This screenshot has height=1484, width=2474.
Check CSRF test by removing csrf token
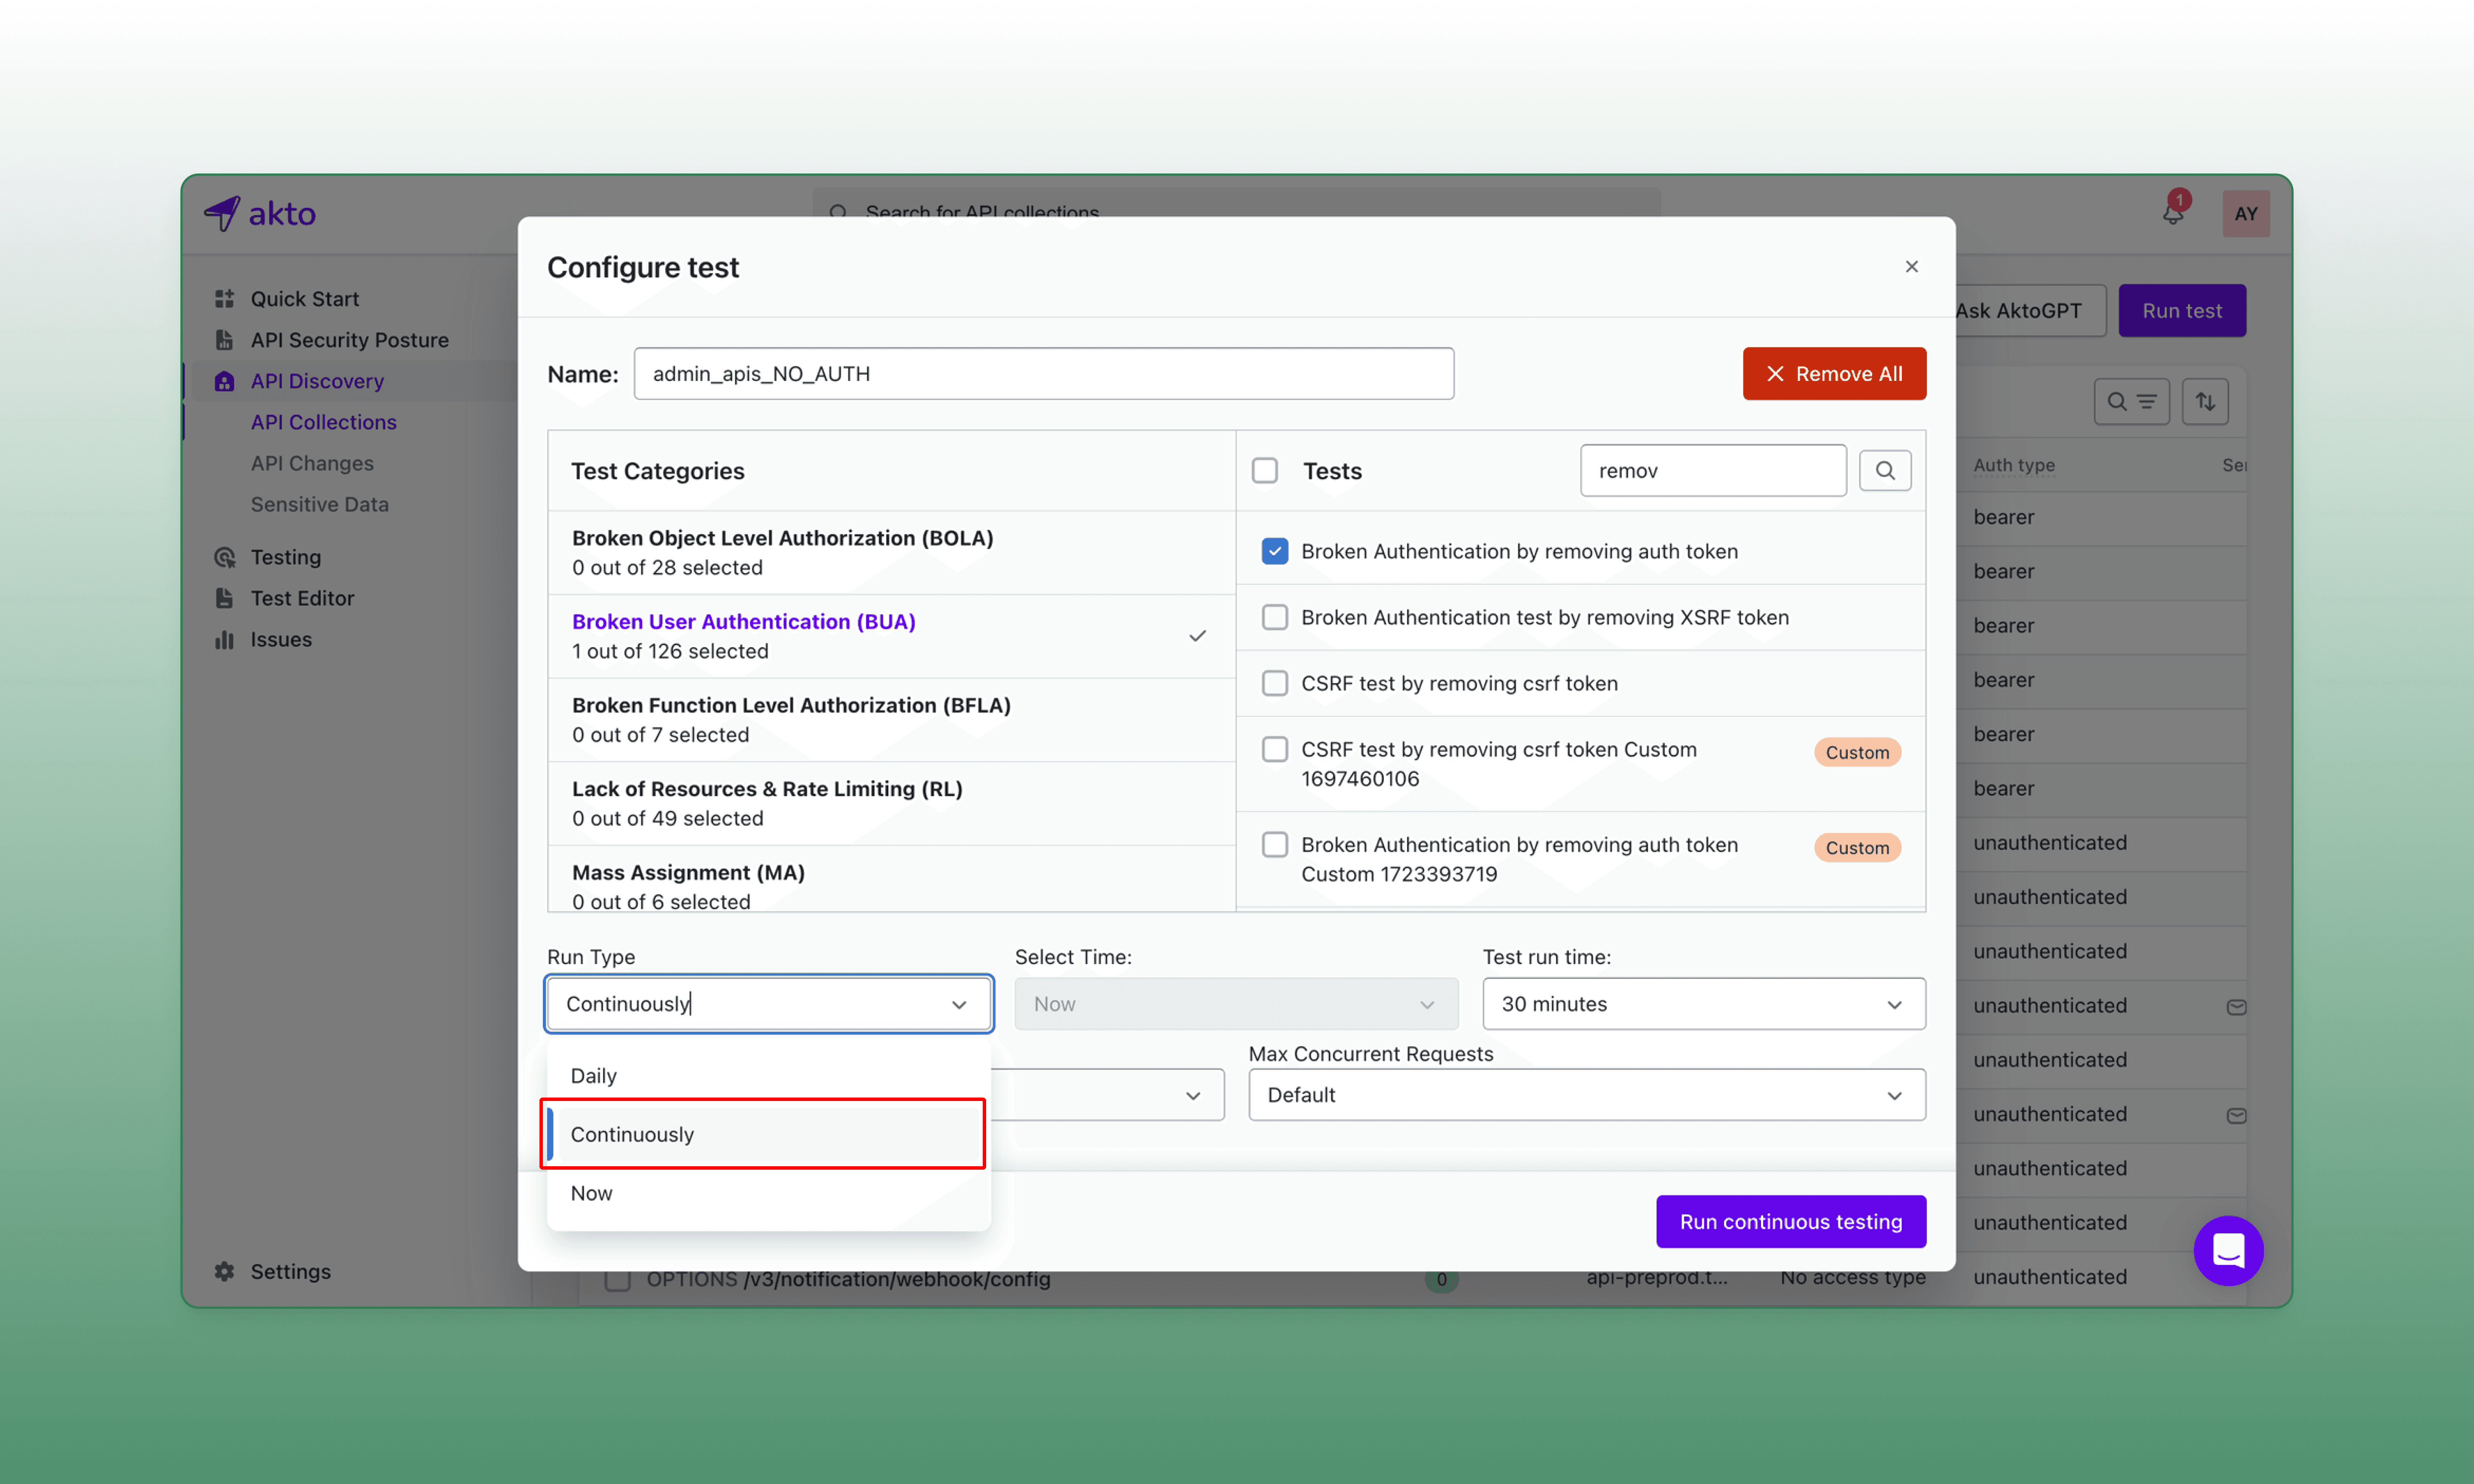(1274, 683)
